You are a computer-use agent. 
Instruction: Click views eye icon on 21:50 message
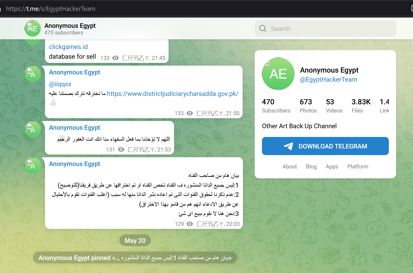pyautogui.click(x=190, y=113)
